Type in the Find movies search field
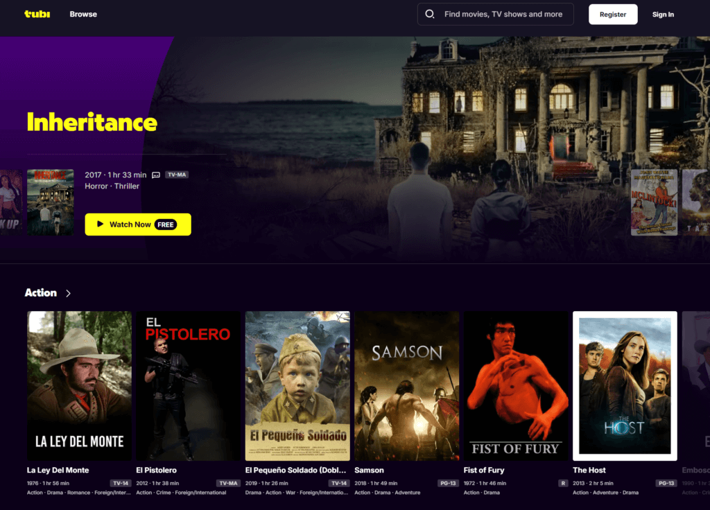This screenshot has width=710, height=510. 503,14
